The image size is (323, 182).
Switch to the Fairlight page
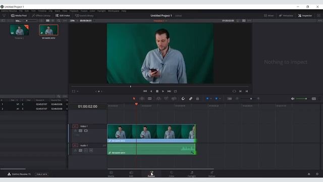pos(192,174)
